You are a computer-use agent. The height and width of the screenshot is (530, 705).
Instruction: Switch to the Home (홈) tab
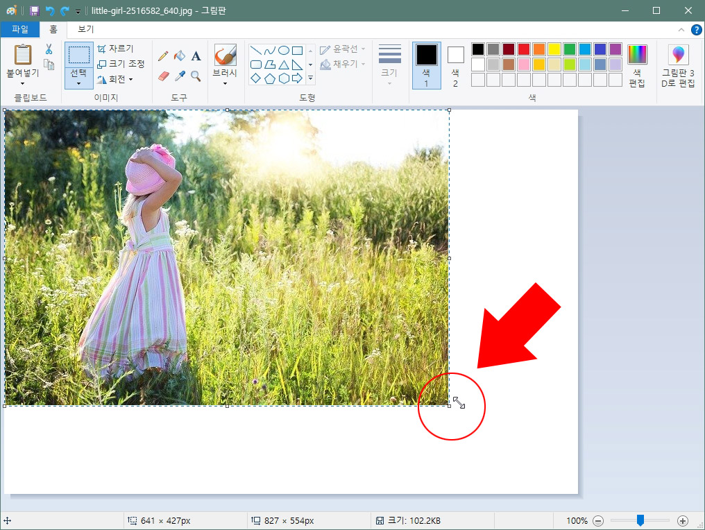tap(53, 30)
